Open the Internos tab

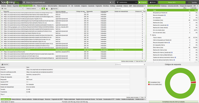click(3, 6)
